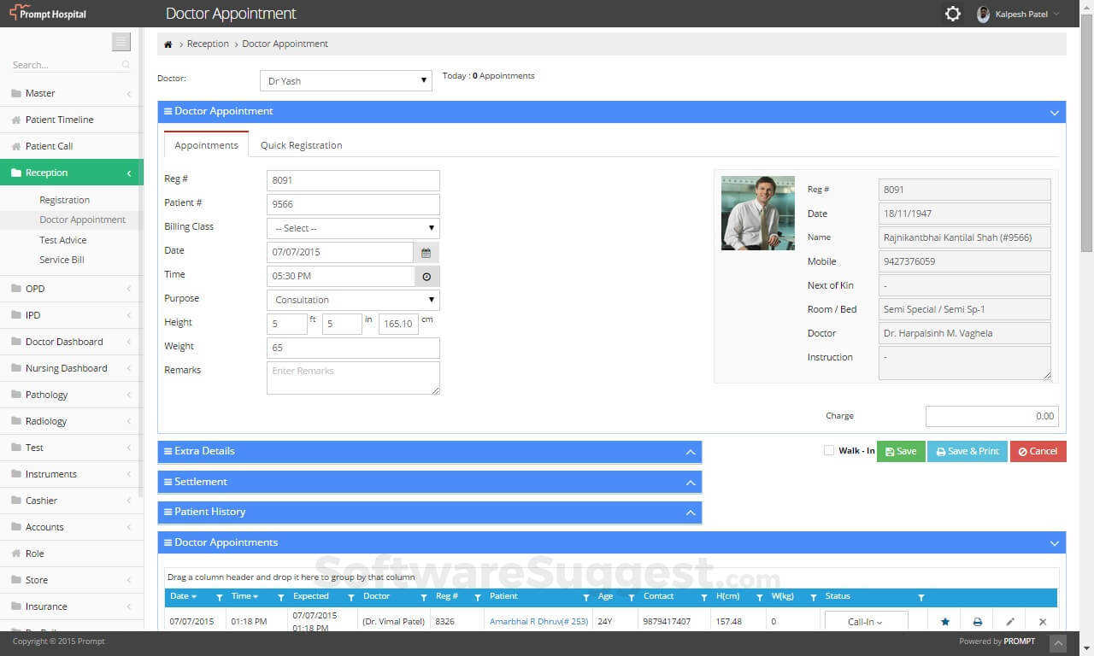
Task: Click the home icon in the breadcrumb
Action: coord(168,43)
